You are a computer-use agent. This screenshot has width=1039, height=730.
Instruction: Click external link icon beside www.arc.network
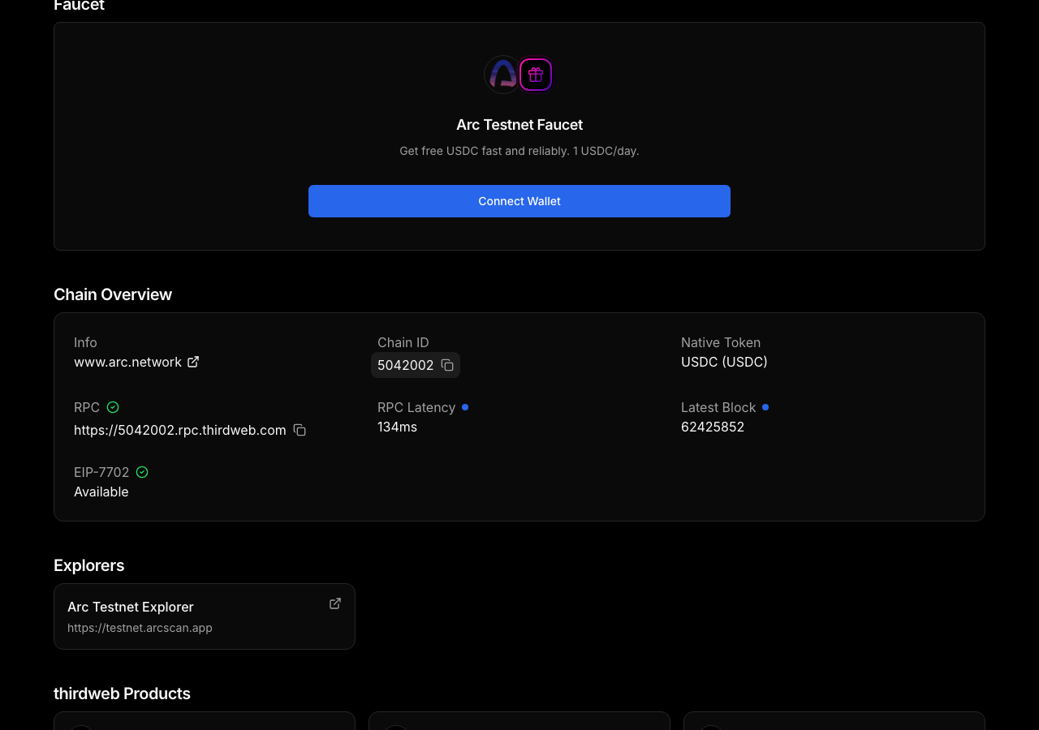pyautogui.click(x=193, y=362)
